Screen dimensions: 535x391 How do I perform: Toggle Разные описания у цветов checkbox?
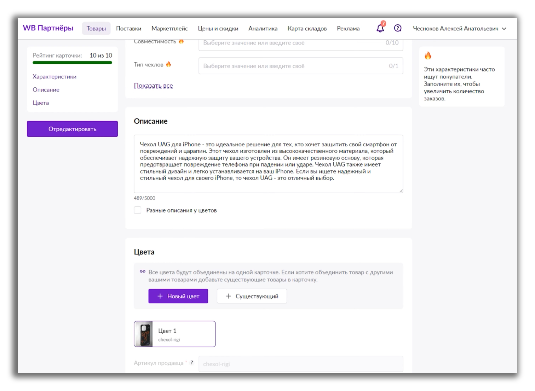pyautogui.click(x=138, y=210)
